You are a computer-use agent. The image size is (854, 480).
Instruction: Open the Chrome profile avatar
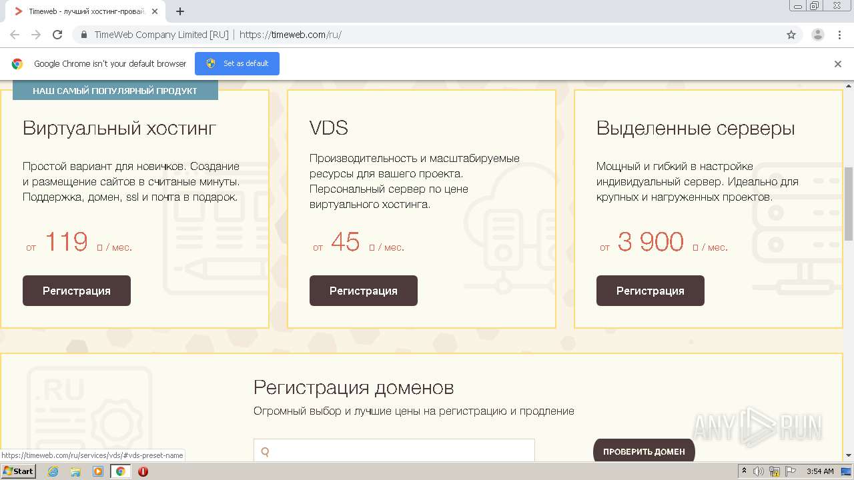[818, 35]
